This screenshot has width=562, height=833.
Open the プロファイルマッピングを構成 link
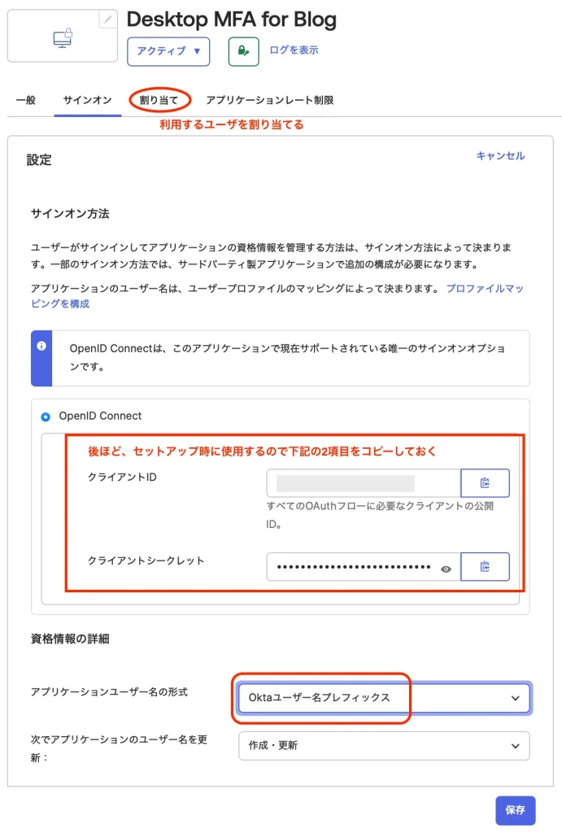[x=483, y=289]
